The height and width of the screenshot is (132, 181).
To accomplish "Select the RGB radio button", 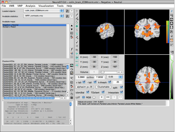I will [94, 98].
